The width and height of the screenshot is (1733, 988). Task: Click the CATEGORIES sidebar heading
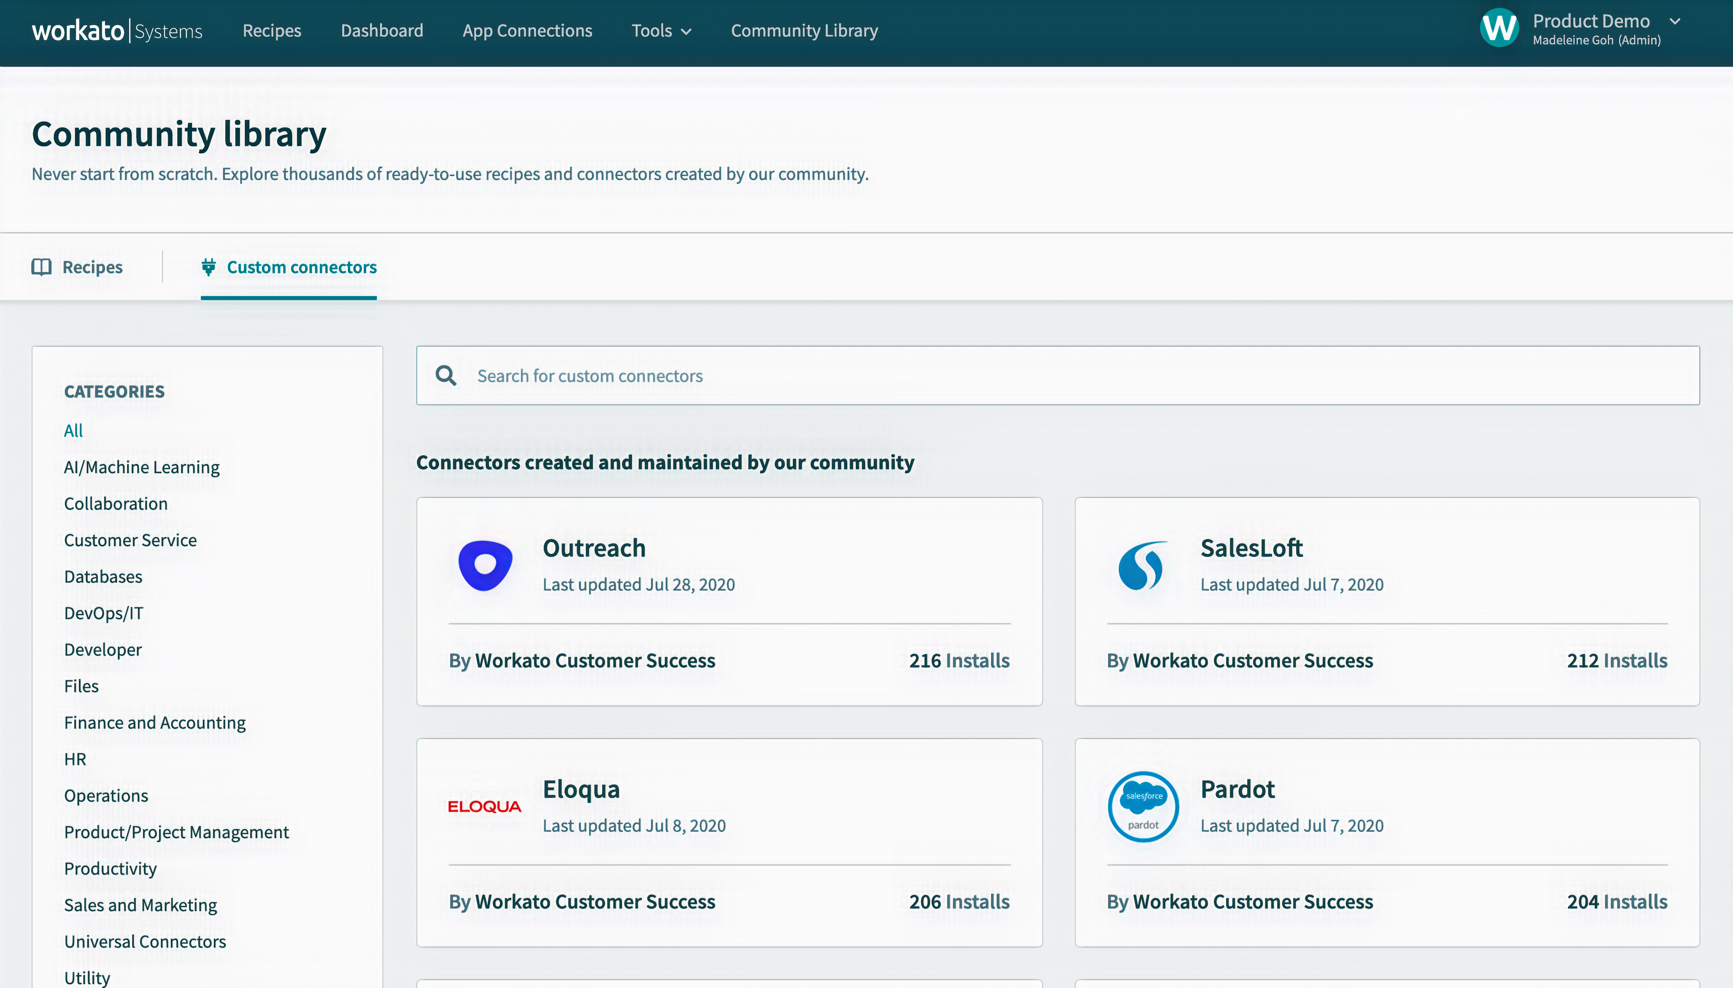[114, 392]
